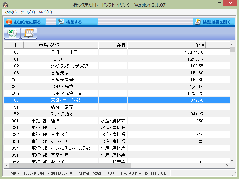The height and width of the screenshot is (179, 239).
Task: Click the app mascot icon in title bar
Action: pos(5,5)
